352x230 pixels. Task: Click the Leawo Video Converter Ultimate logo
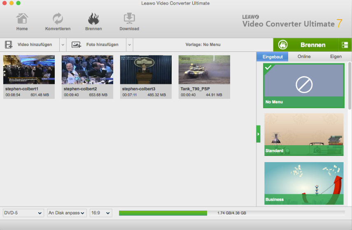[x=292, y=21]
